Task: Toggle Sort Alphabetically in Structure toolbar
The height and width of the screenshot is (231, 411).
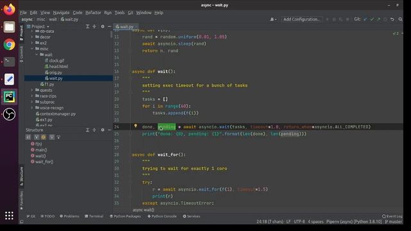Action: coord(37,137)
